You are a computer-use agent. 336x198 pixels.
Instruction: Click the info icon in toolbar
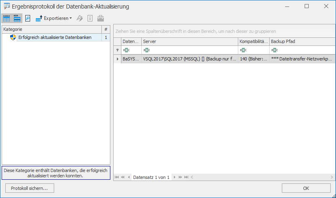[90, 18]
